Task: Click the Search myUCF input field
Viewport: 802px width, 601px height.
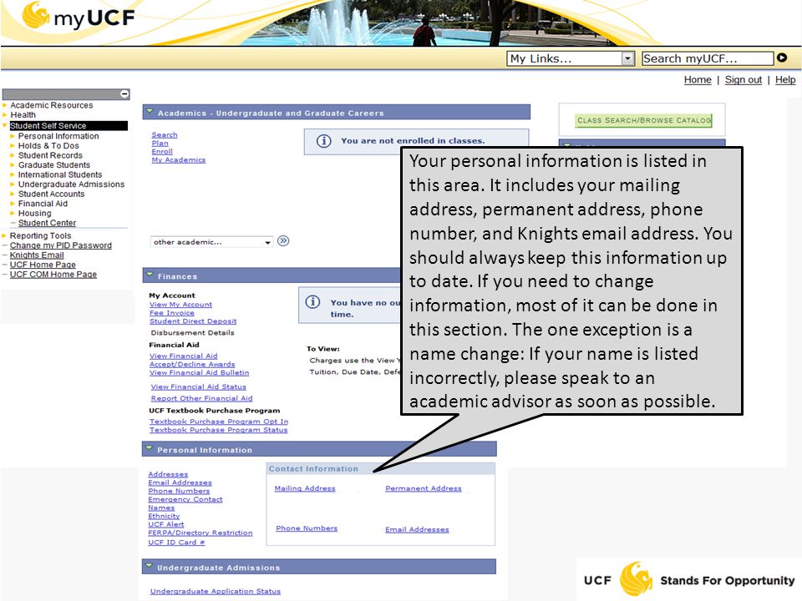Action: (708, 58)
